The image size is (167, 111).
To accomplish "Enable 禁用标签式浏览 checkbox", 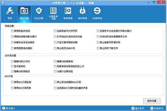I will click(12, 31).
